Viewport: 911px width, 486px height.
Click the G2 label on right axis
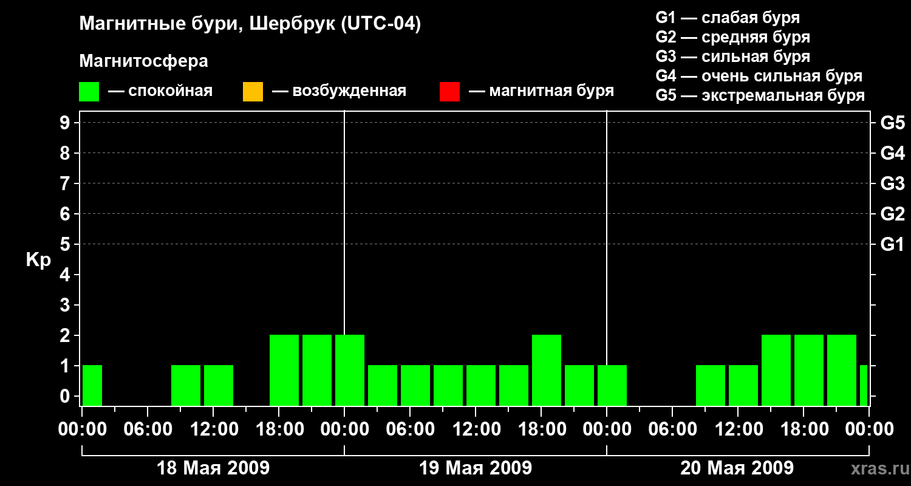tap(893, 214)
